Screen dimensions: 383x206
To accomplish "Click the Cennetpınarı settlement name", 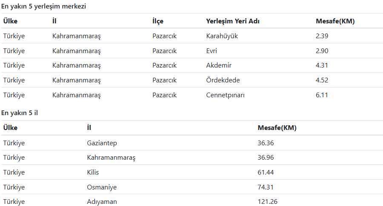I will [225, 95].
